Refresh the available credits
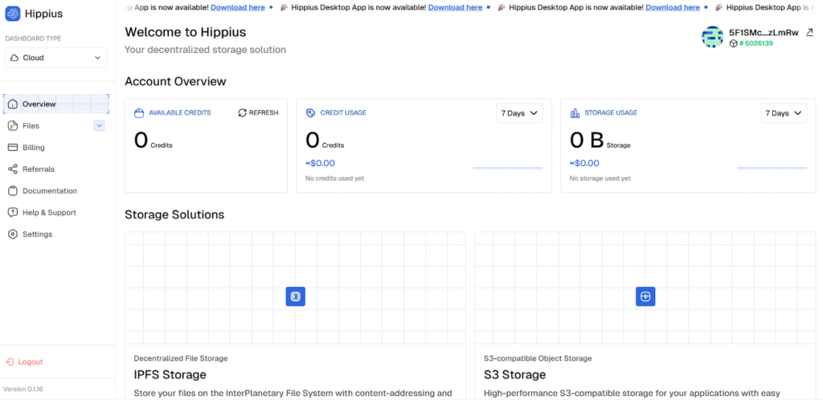Image resolution: width=823 pixels, height=400 pixels. [258, 113]
